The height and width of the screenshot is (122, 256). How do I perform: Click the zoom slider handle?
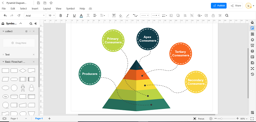point(221,118)
